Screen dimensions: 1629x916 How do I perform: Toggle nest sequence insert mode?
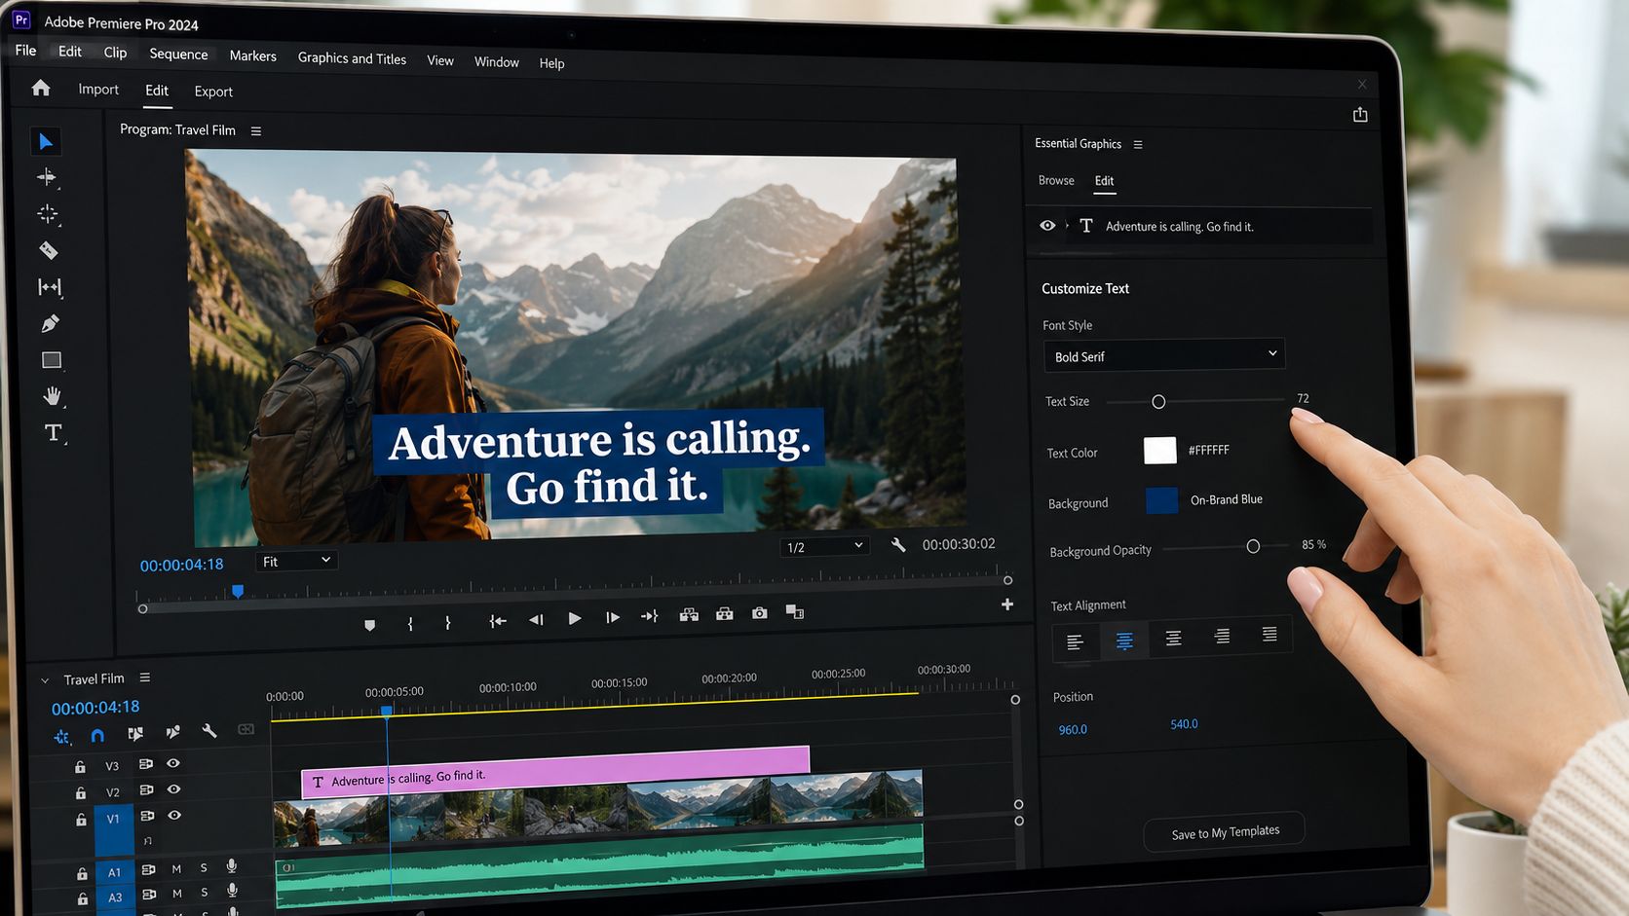click(x=61, y=737)
